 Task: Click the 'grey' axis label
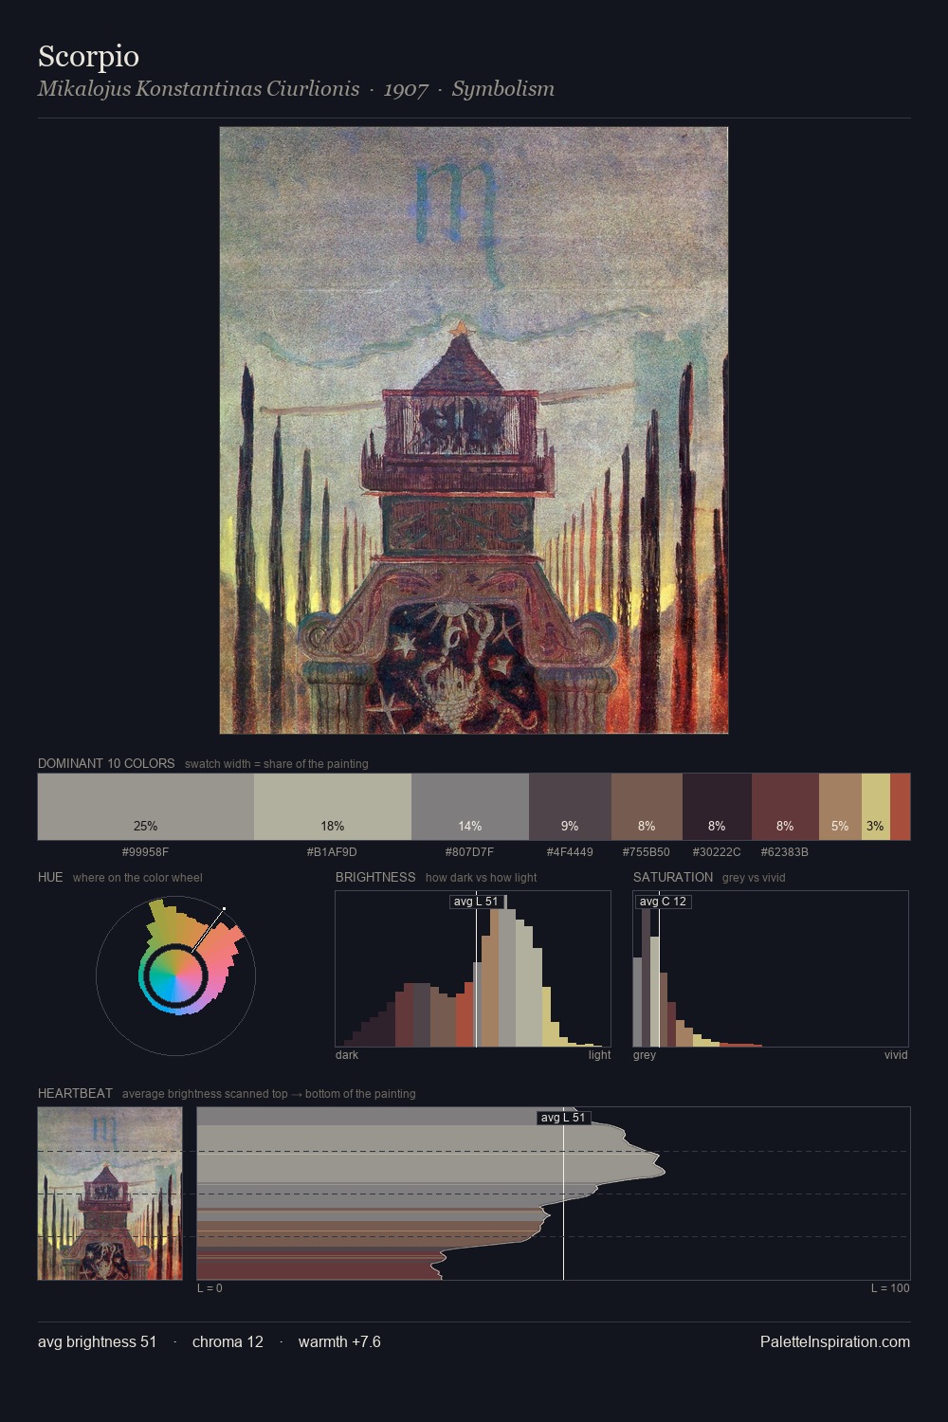[x=645, y=1055]
